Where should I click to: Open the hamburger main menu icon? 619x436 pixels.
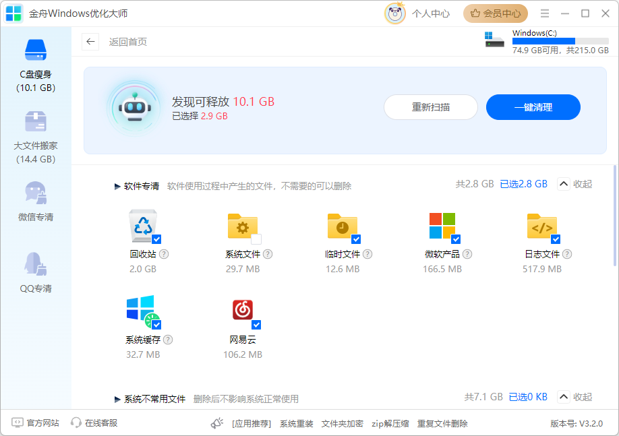(545, 13)
